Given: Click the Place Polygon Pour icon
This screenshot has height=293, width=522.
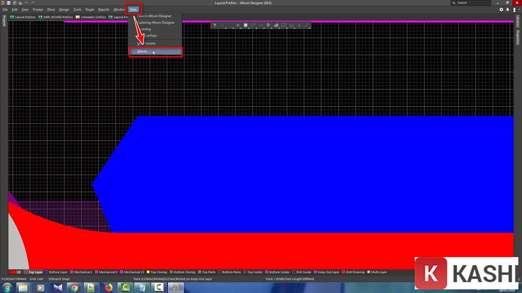Looking at the screenshot, I should [x=276, y=25].
